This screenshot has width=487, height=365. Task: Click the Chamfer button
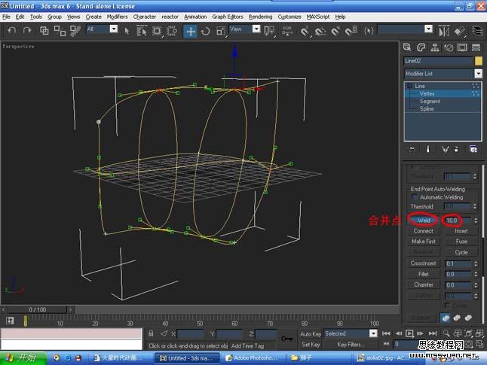tap(424, 284)
